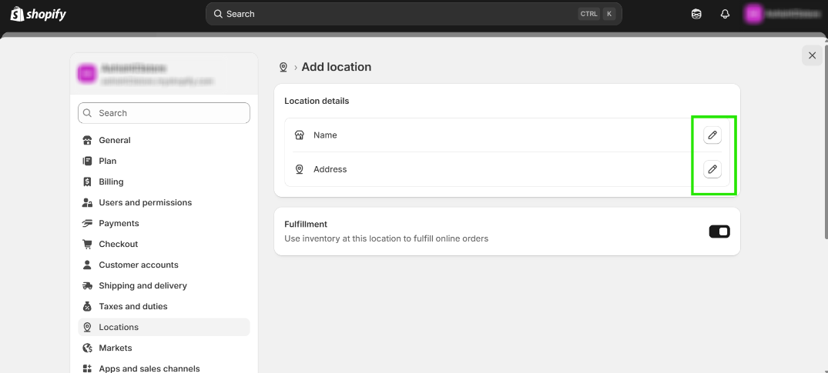This screenshot has height=373, width=828.
Task: Edit the location Name with pencil icon
Action: tap(712, 135)
